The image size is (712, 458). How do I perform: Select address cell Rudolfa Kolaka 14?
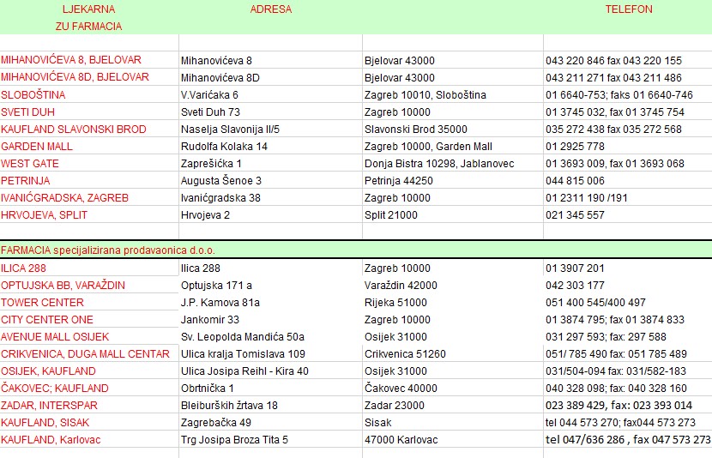pos(224,147)
